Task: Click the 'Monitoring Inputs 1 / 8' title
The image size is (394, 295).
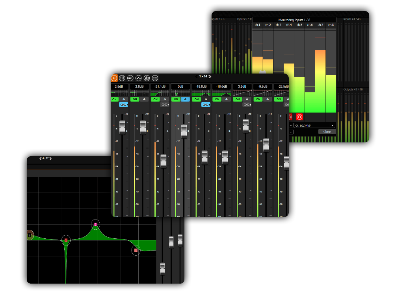Action: [294, 20]
